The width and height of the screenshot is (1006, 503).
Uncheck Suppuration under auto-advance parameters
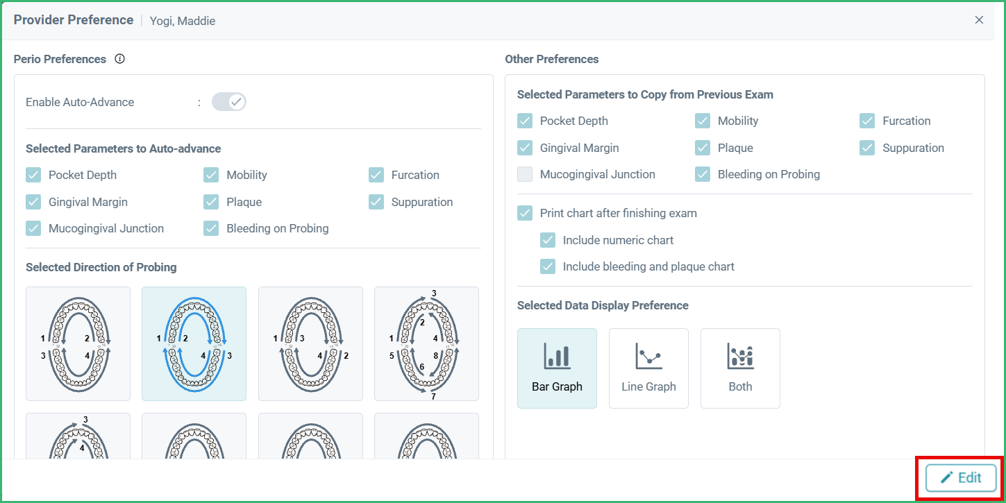pyautogui.click(x=376, y=202)
